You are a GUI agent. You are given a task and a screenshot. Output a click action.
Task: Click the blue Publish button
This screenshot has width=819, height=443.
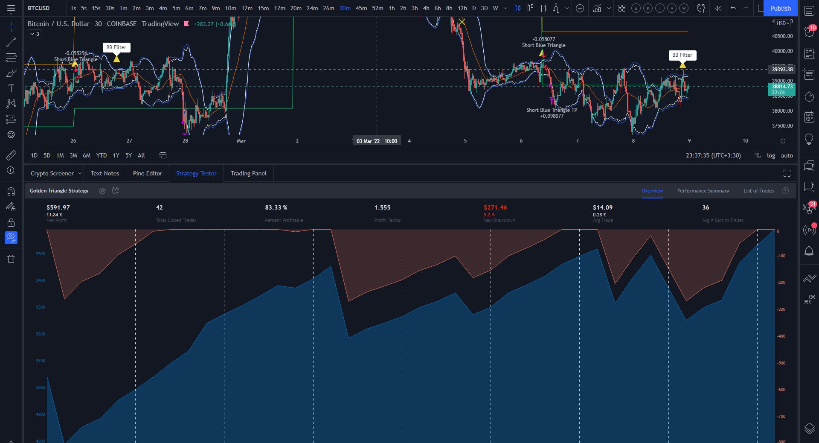780,8
